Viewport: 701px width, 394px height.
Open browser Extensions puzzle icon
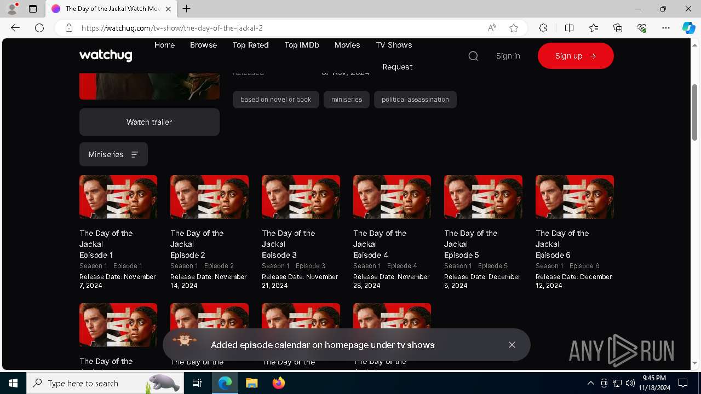coord(543,28)
